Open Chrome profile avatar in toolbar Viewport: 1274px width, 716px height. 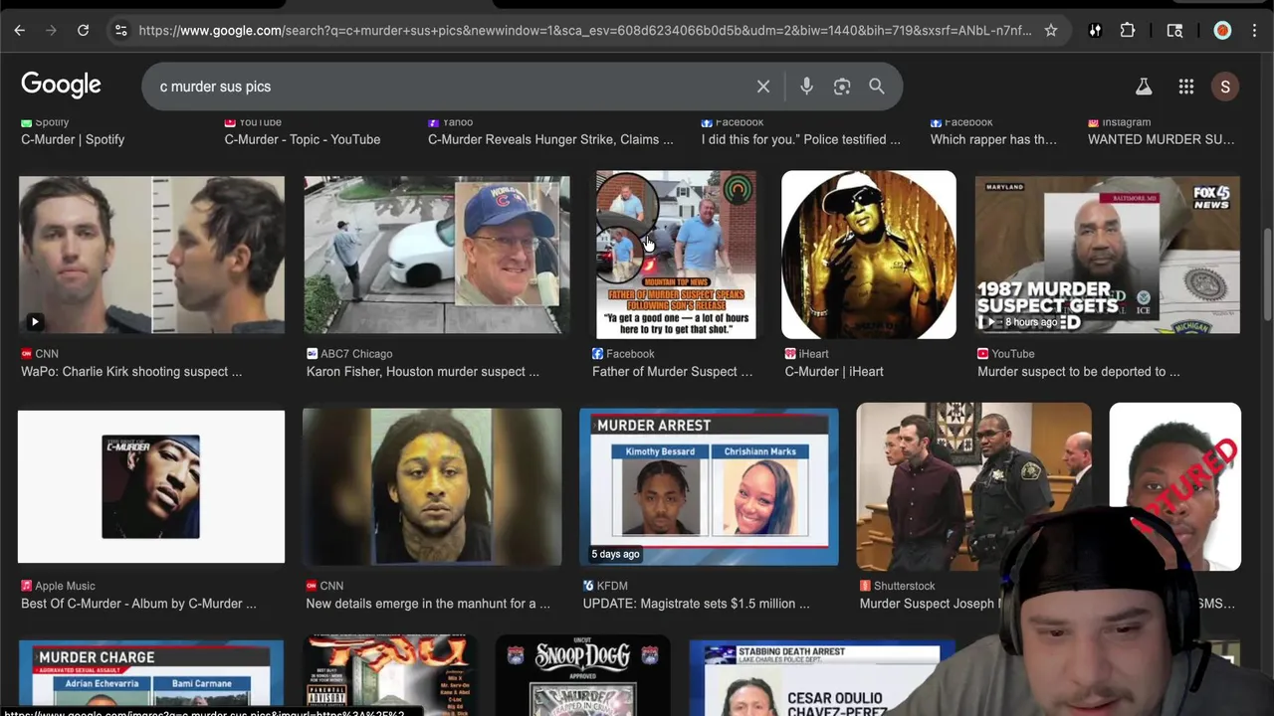(x=1222, y=31)
